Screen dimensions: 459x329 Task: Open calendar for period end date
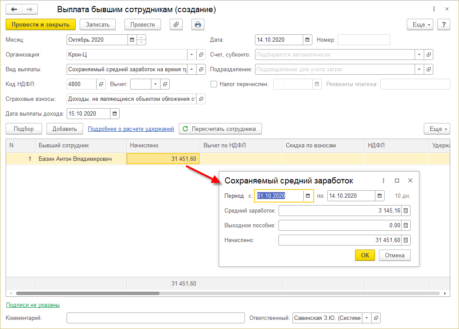pyautogui.click(x=380, y=196)
